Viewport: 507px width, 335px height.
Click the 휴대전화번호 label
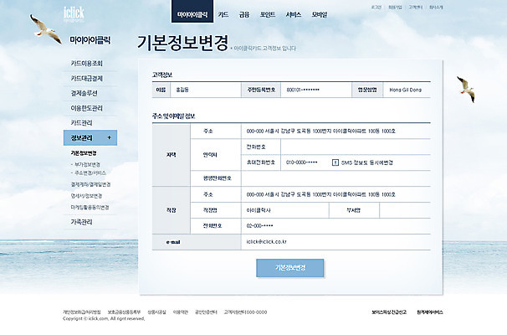point(261,162)
